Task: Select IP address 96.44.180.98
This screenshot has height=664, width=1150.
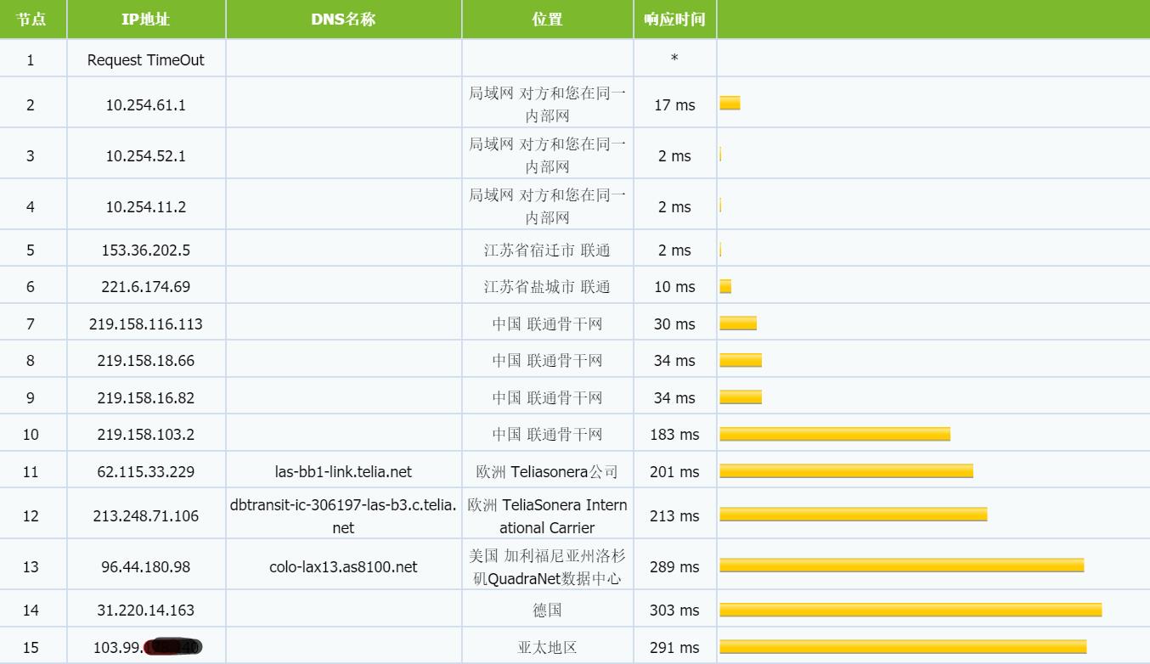Action: [x=146, y=567]
